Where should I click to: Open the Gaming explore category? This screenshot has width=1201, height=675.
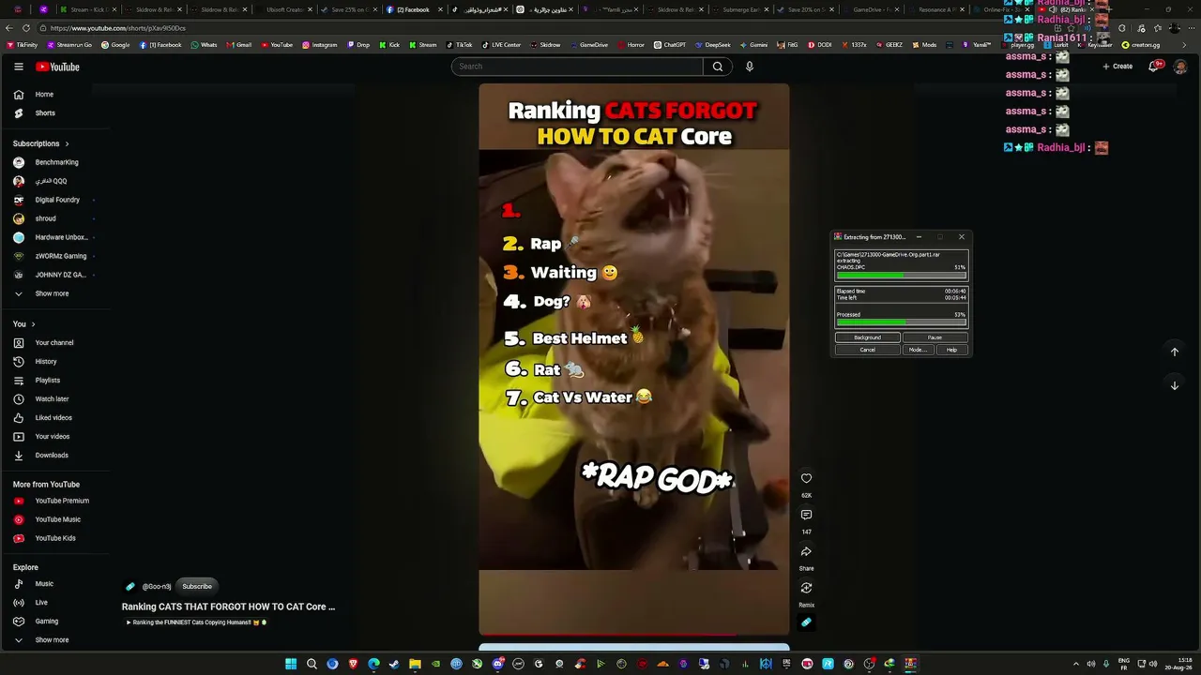coord(46,622)
